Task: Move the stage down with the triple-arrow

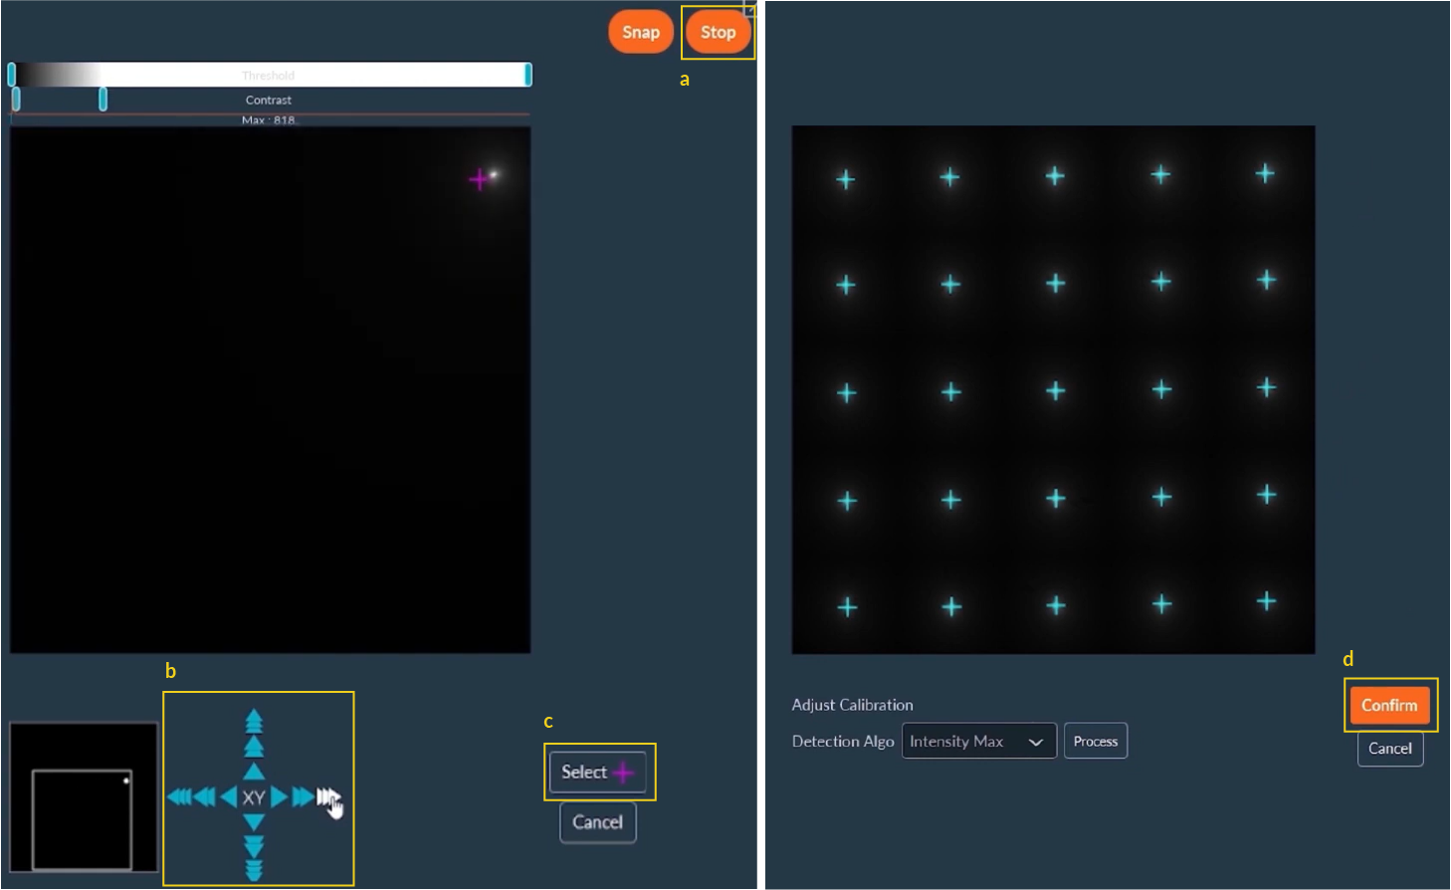Action: coord(255,868)
